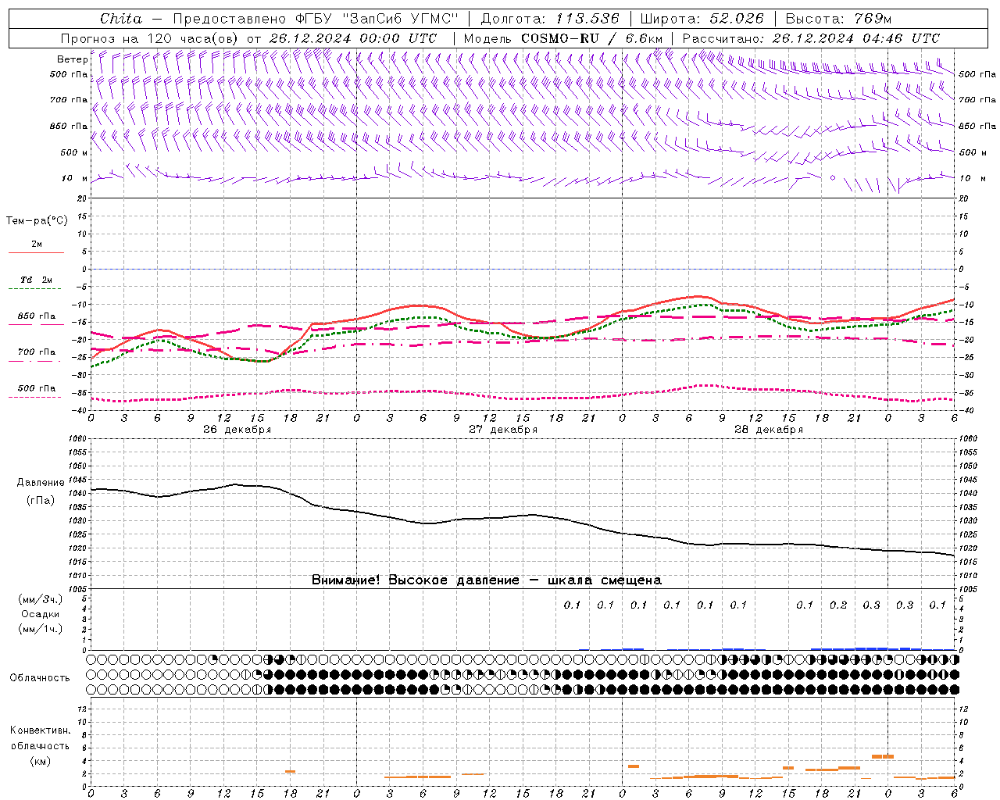Select "Прогноз на 120 часа(ов)" forecast text
Image resolution: width=1000 pixels, height=800 pixels.
point(150,38)
